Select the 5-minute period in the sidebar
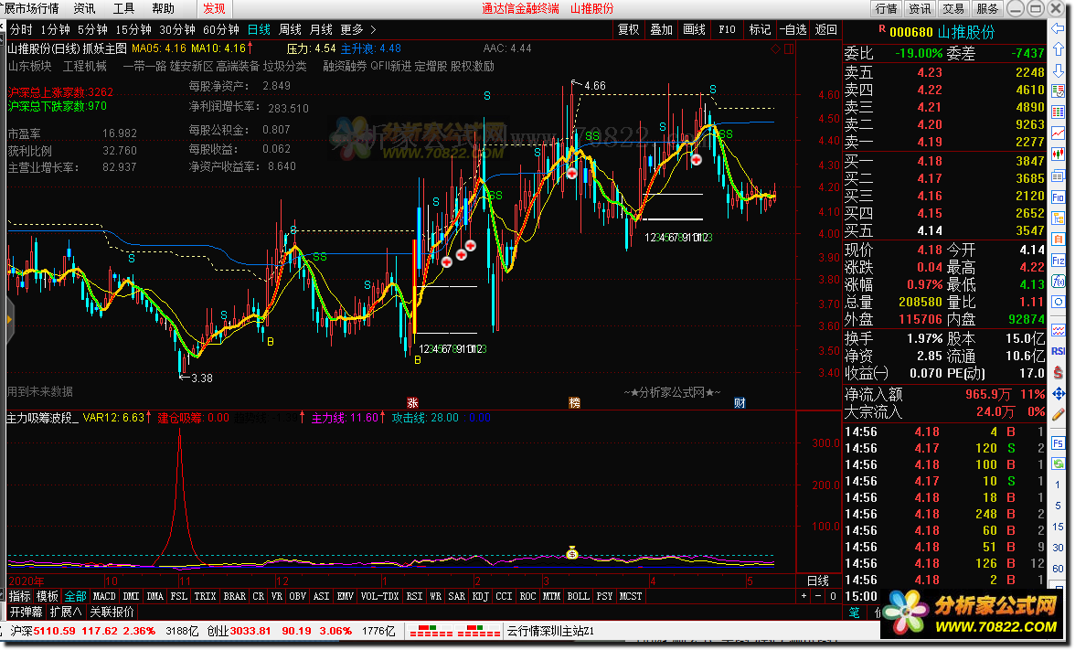Screen dimensions: 1075x650 [1058, 506]
